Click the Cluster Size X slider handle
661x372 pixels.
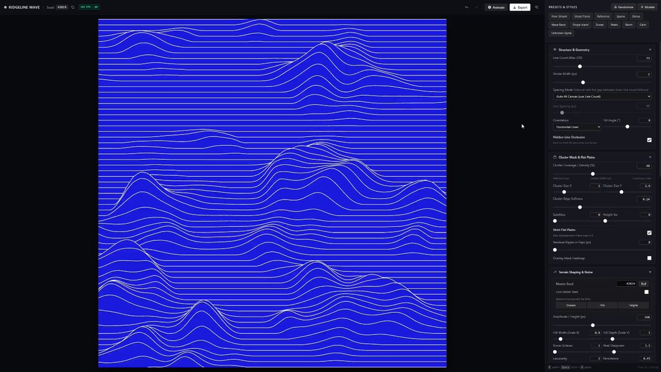(564, 192)
